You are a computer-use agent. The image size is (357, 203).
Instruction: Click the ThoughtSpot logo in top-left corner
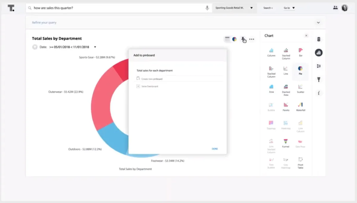point(11,8)
